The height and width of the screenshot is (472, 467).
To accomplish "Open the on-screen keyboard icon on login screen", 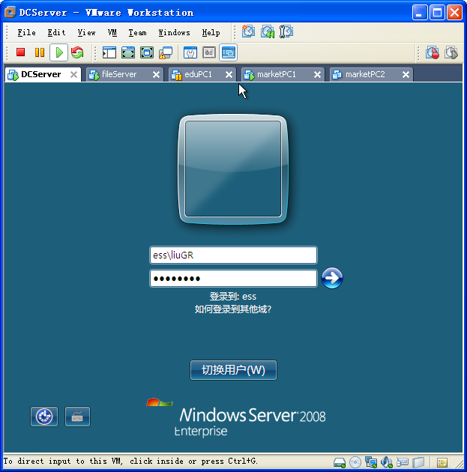I will click(x=77, y=417).
